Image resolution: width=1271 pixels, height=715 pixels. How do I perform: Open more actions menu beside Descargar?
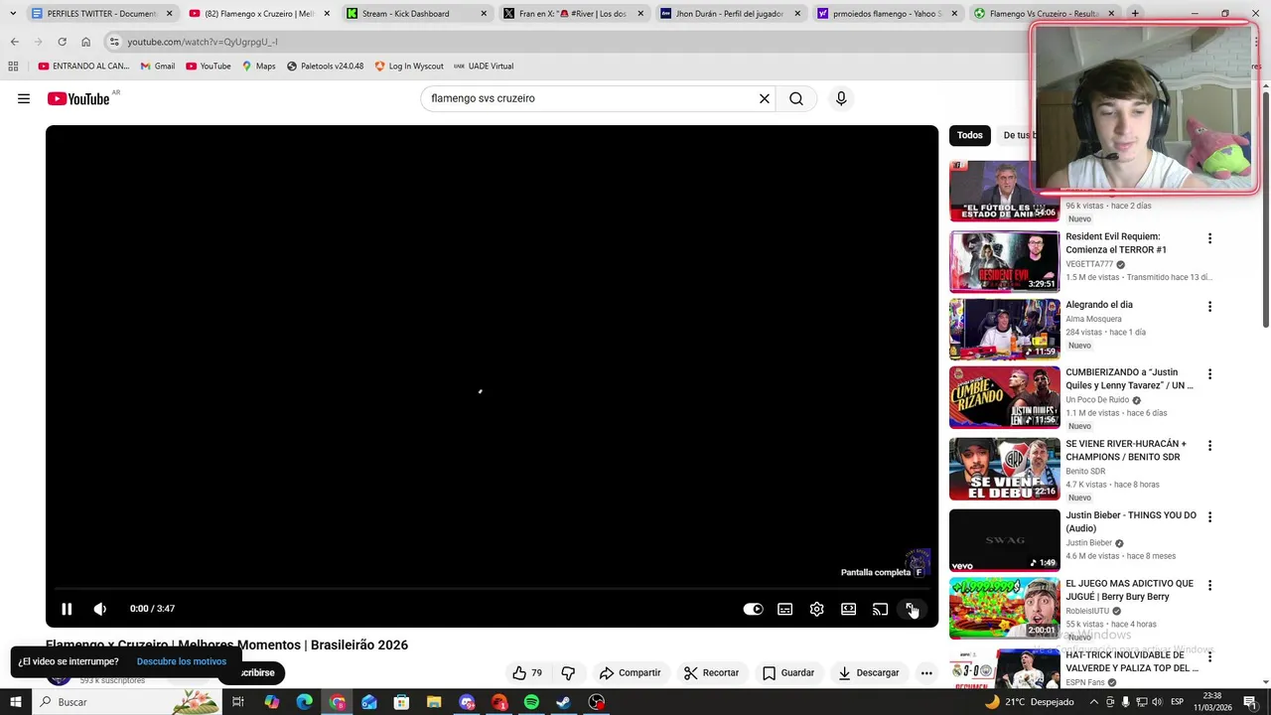tap(926, 672)
